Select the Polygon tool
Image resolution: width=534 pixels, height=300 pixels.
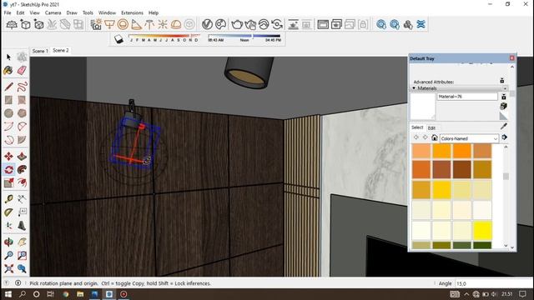point(22,113)
